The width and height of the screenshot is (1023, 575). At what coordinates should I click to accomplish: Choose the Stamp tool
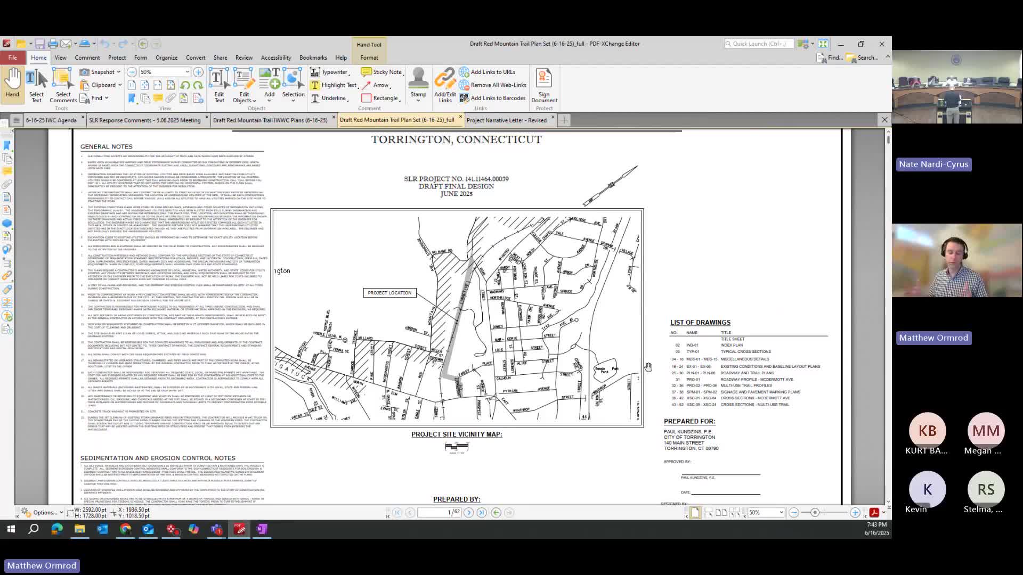coord(418,84)
